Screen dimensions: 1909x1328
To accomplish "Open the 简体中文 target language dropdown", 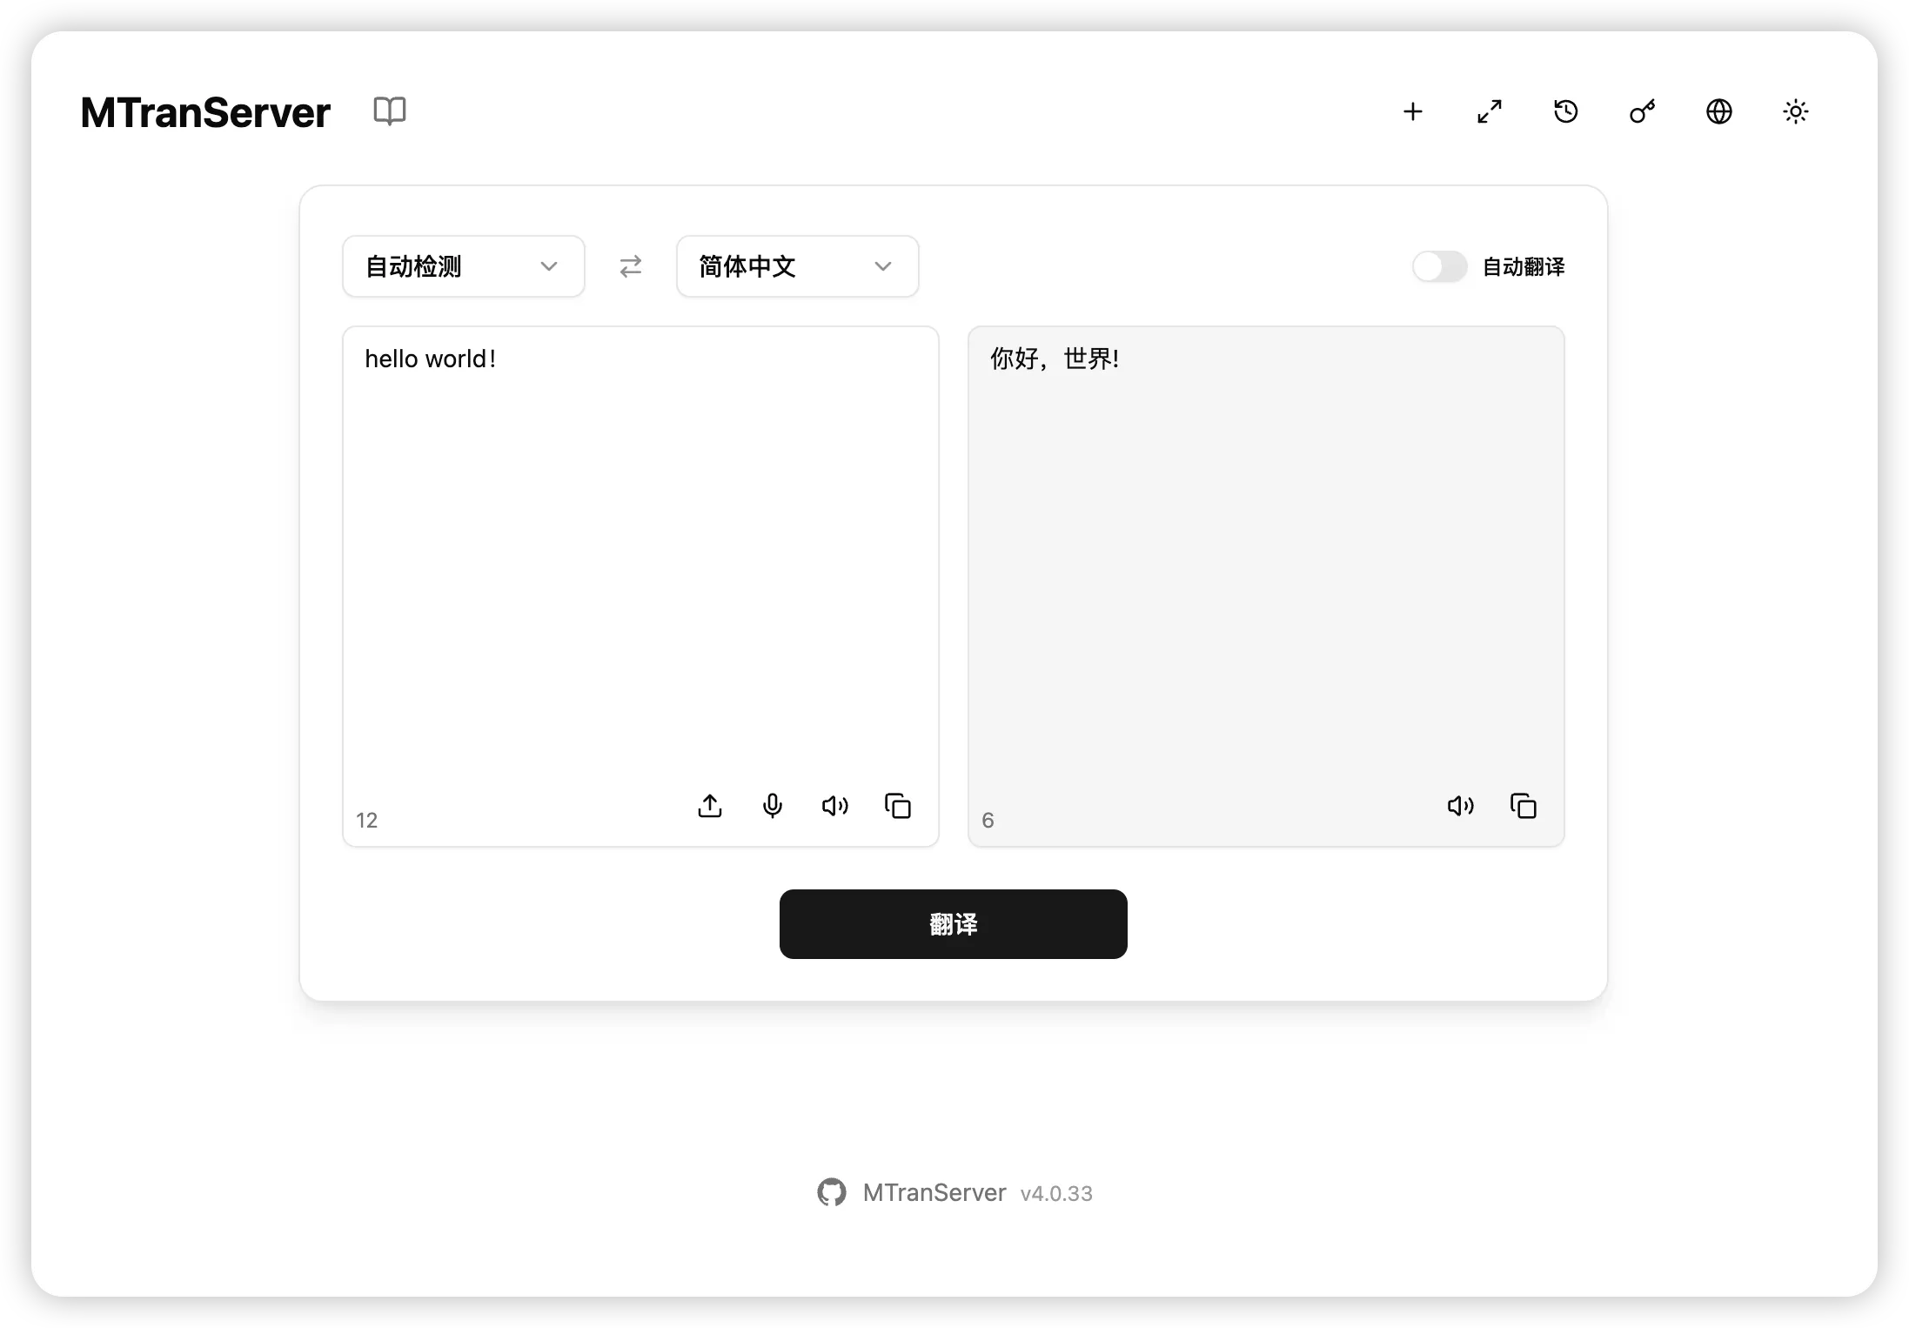I will (798, 266).
